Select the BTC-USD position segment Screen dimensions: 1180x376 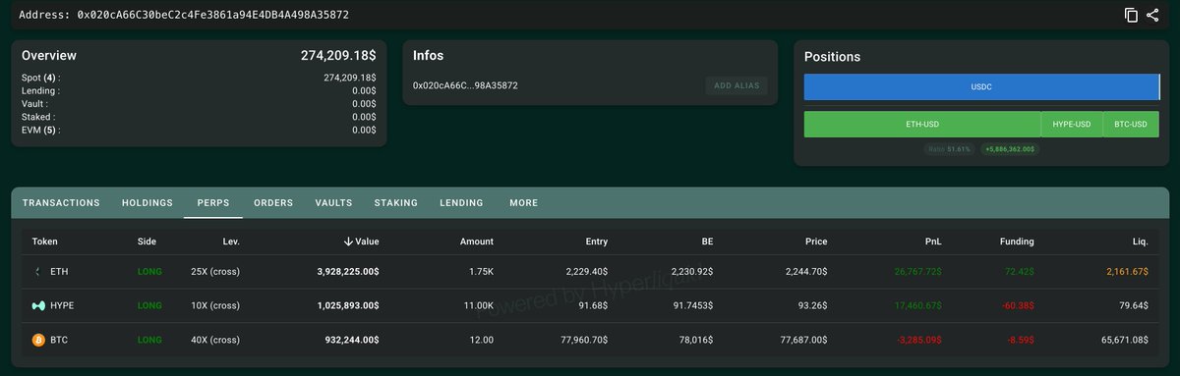point(1131,125)
